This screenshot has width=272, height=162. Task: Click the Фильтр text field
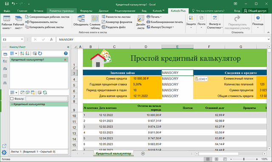coord(46,99)
